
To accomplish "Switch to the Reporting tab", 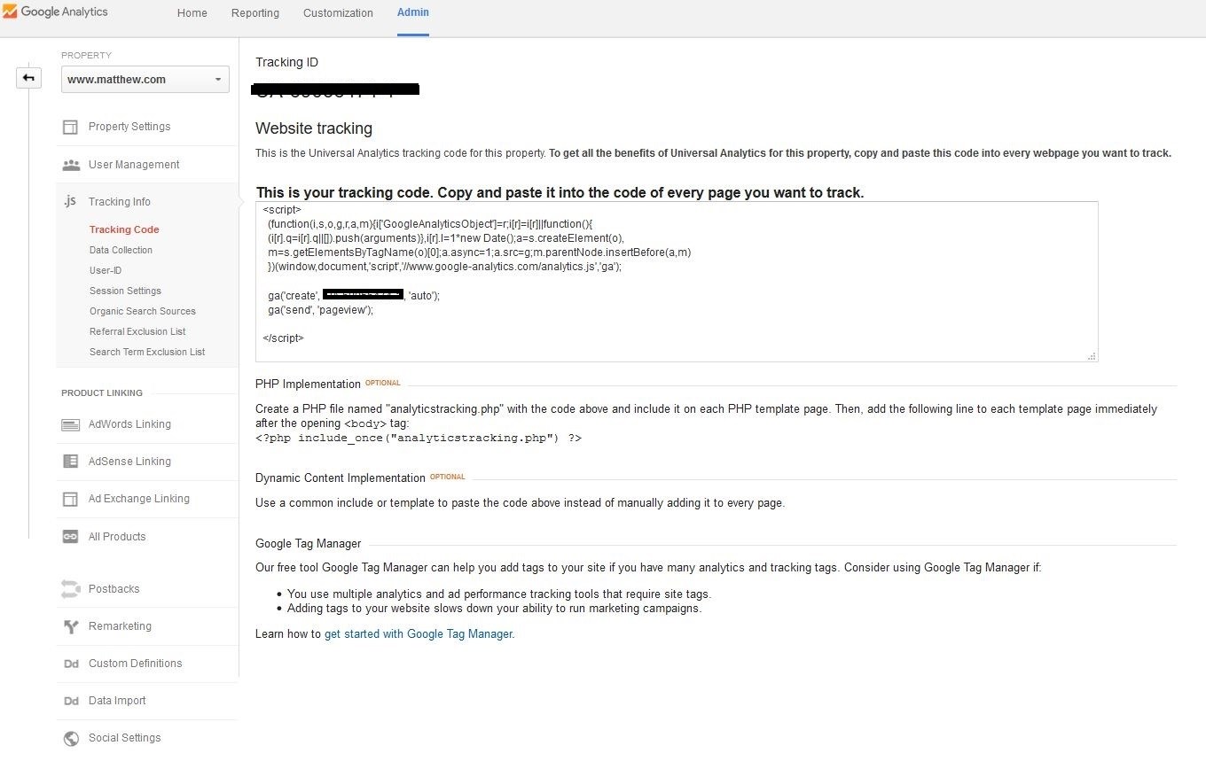I will [255, 13].
